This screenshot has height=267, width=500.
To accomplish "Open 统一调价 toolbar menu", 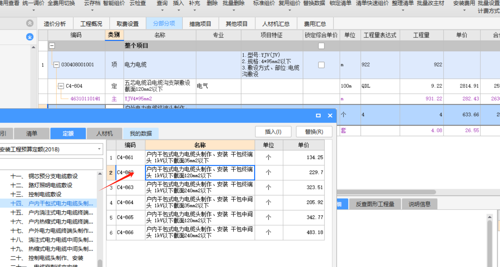I will click(33, 6).
